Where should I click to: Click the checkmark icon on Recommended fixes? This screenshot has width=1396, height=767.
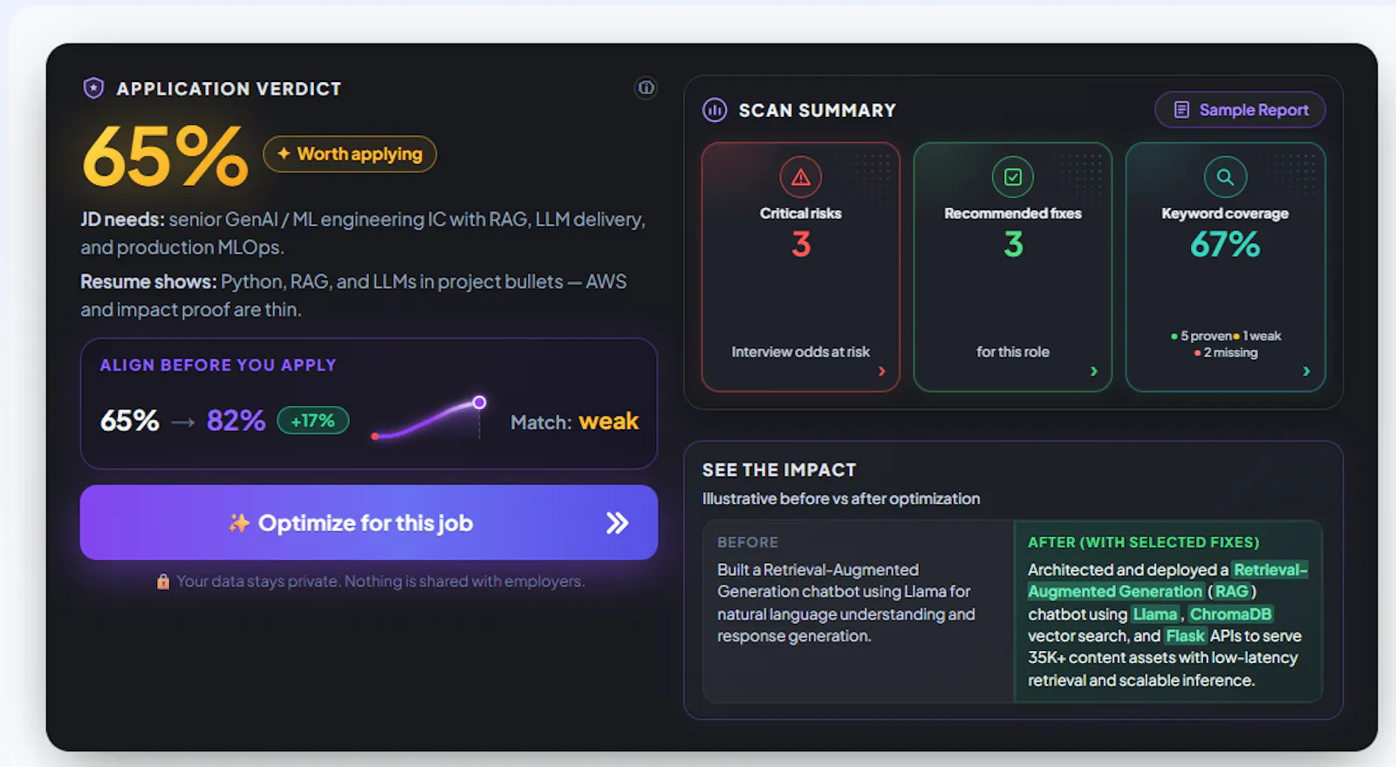tap(1013, 178)
